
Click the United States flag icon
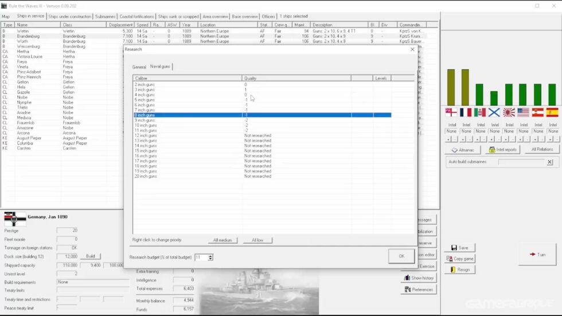523,112
